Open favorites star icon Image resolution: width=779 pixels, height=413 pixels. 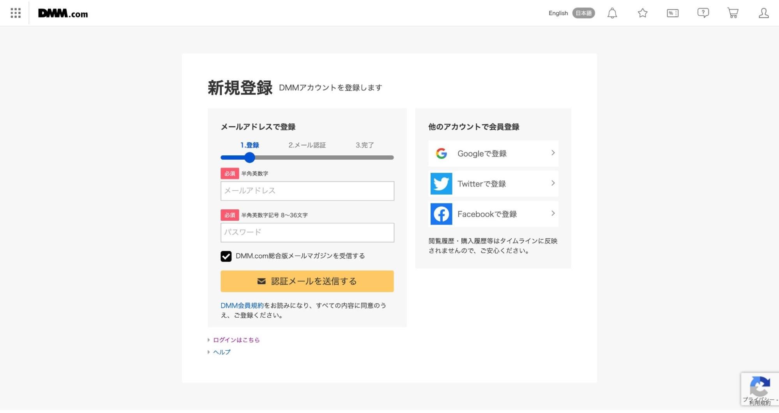click(643, 13)
